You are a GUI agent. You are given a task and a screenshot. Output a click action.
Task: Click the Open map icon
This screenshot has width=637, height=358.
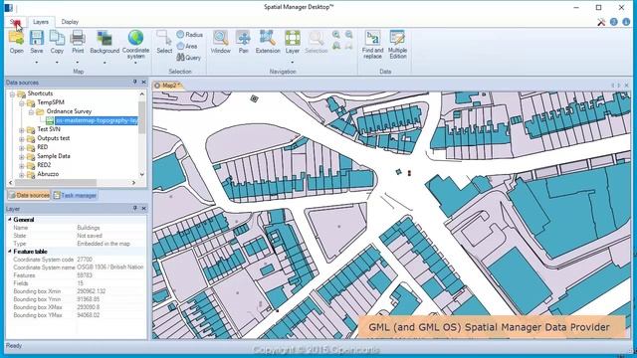[x=16, y=38]
